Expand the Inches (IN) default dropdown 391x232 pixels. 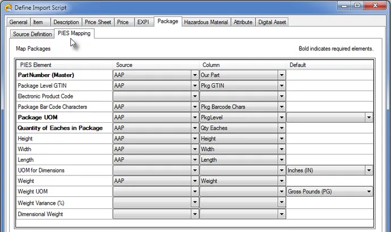368,170
